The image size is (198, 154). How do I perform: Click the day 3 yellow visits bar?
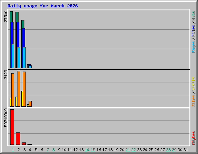coord(22,99)
